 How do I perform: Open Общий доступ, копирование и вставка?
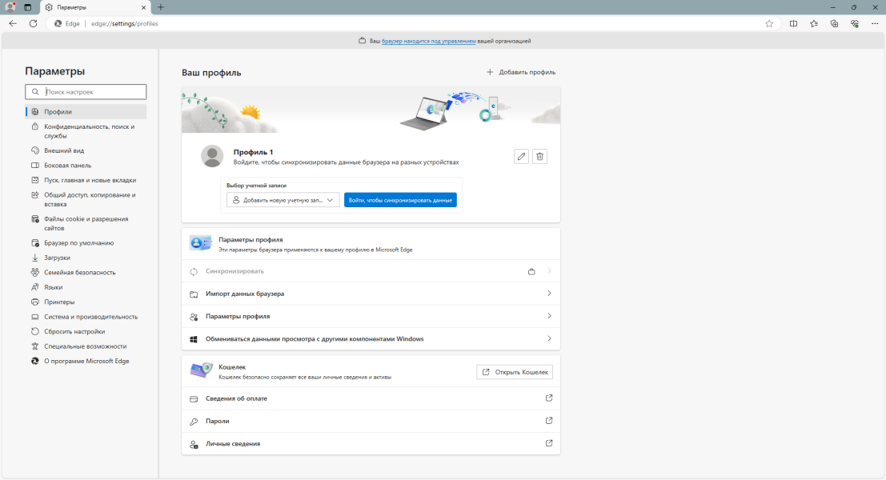coord(86,199)
